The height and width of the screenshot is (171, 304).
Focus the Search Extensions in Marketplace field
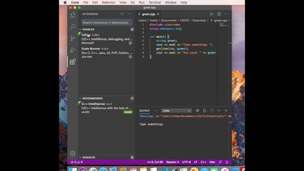107,22
